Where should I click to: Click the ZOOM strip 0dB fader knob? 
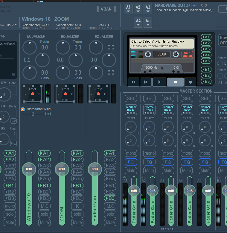coord(62,169)
